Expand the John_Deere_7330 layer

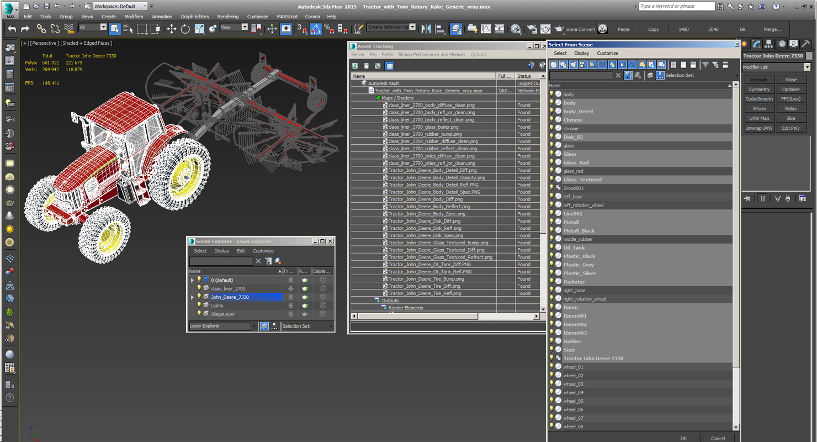point(193,297)
